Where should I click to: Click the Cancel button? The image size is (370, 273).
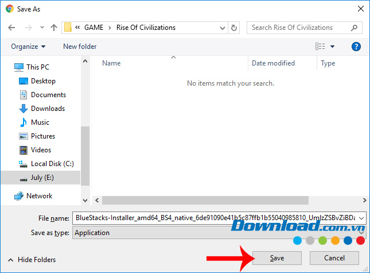click(334, 258)
